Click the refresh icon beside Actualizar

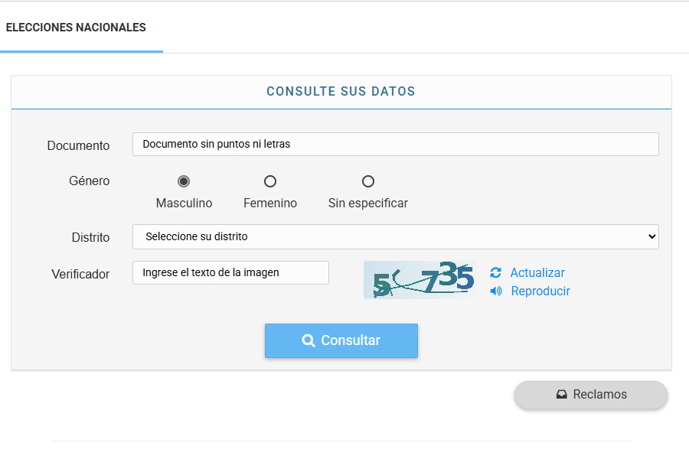click(495, 273)
